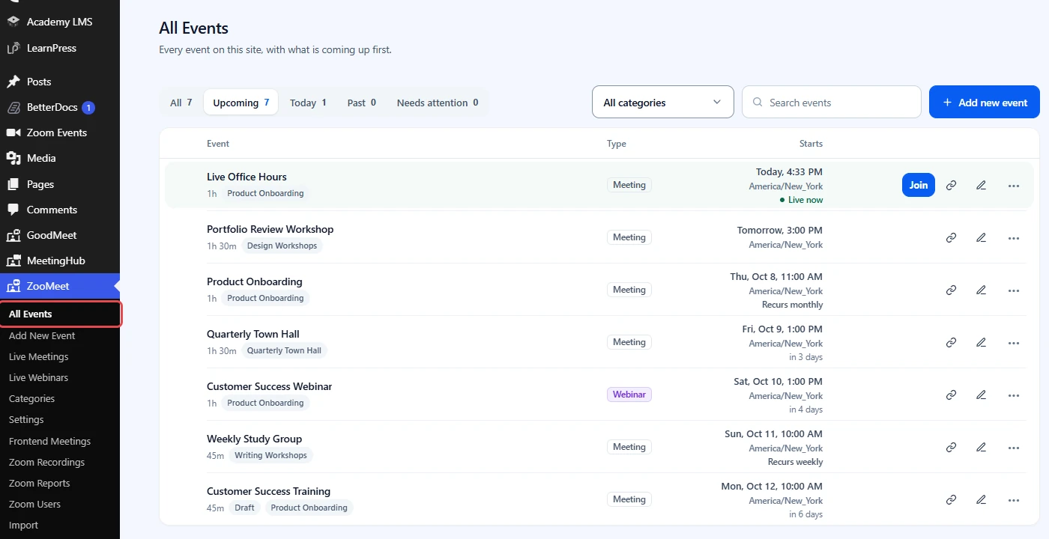This screenshot has width=1049, height=539.
Task: Expand the All categories dropdown
Action: (x=663, y=102)
